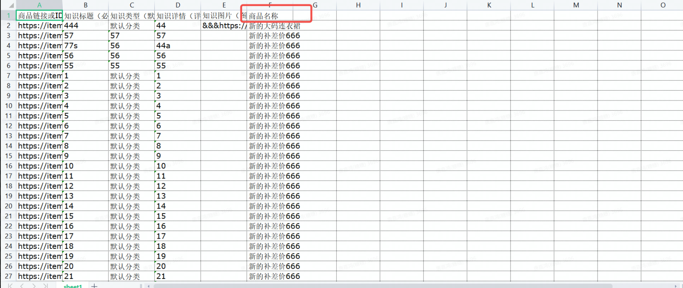Select column D header
The height and width of the screenshot is (288, 683).
coord(178,5)
